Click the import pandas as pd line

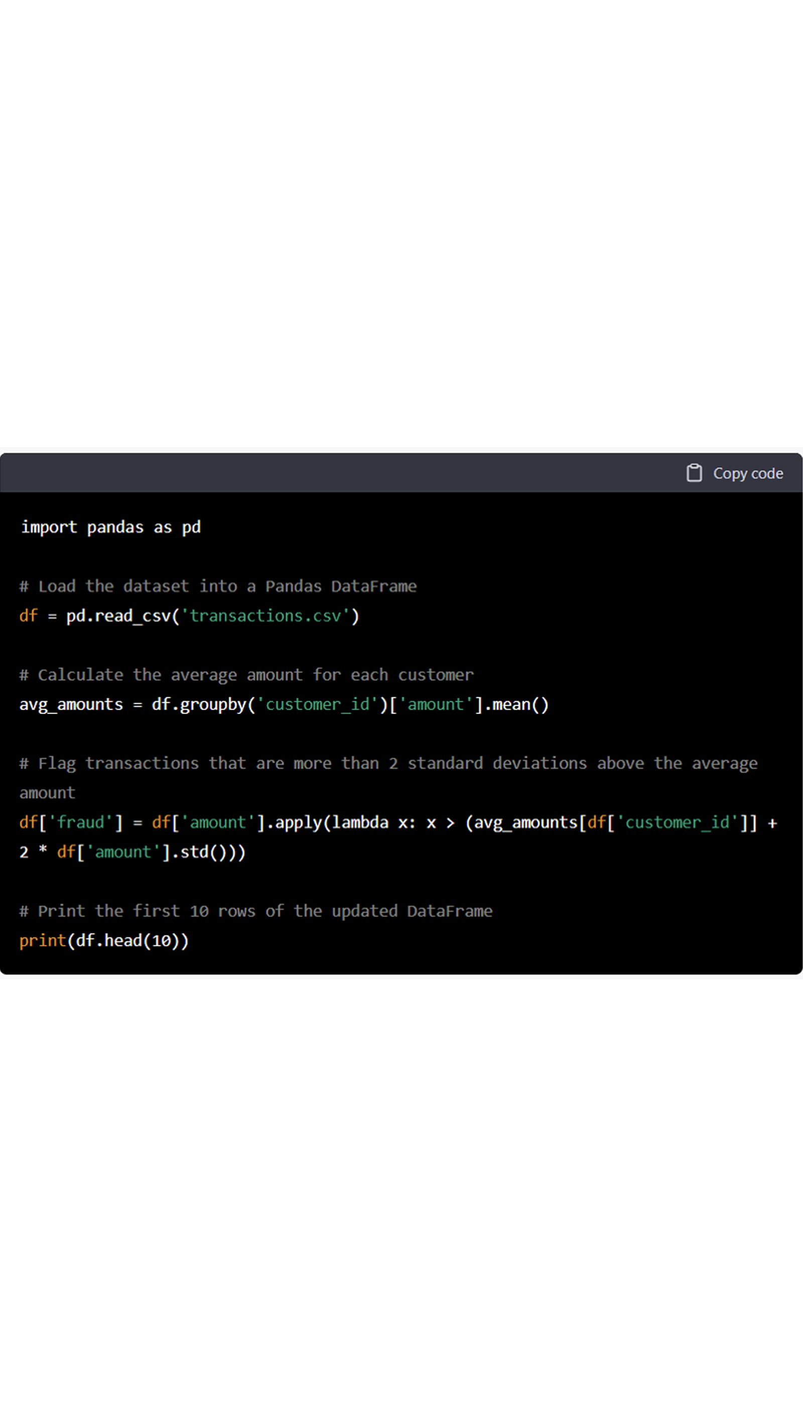coord(110,527)
